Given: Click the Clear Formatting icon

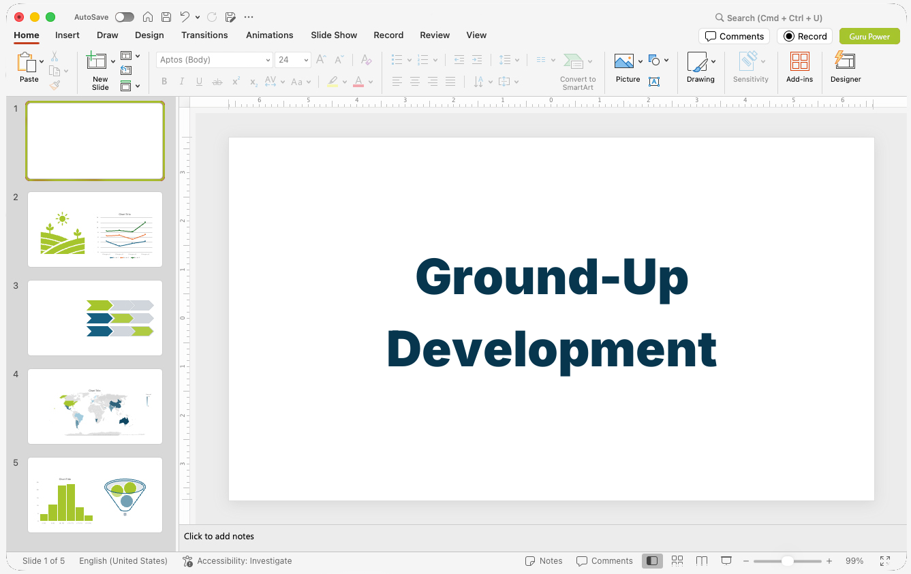Looking at the screenshot, I should click(x=366, y=60).
